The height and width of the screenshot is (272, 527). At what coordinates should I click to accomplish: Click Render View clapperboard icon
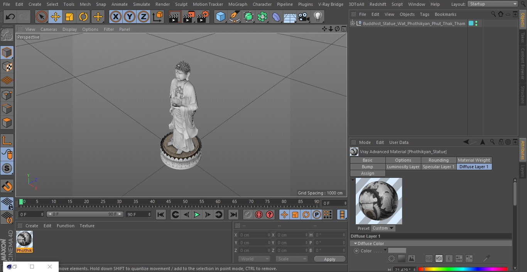tap(175, 17)
